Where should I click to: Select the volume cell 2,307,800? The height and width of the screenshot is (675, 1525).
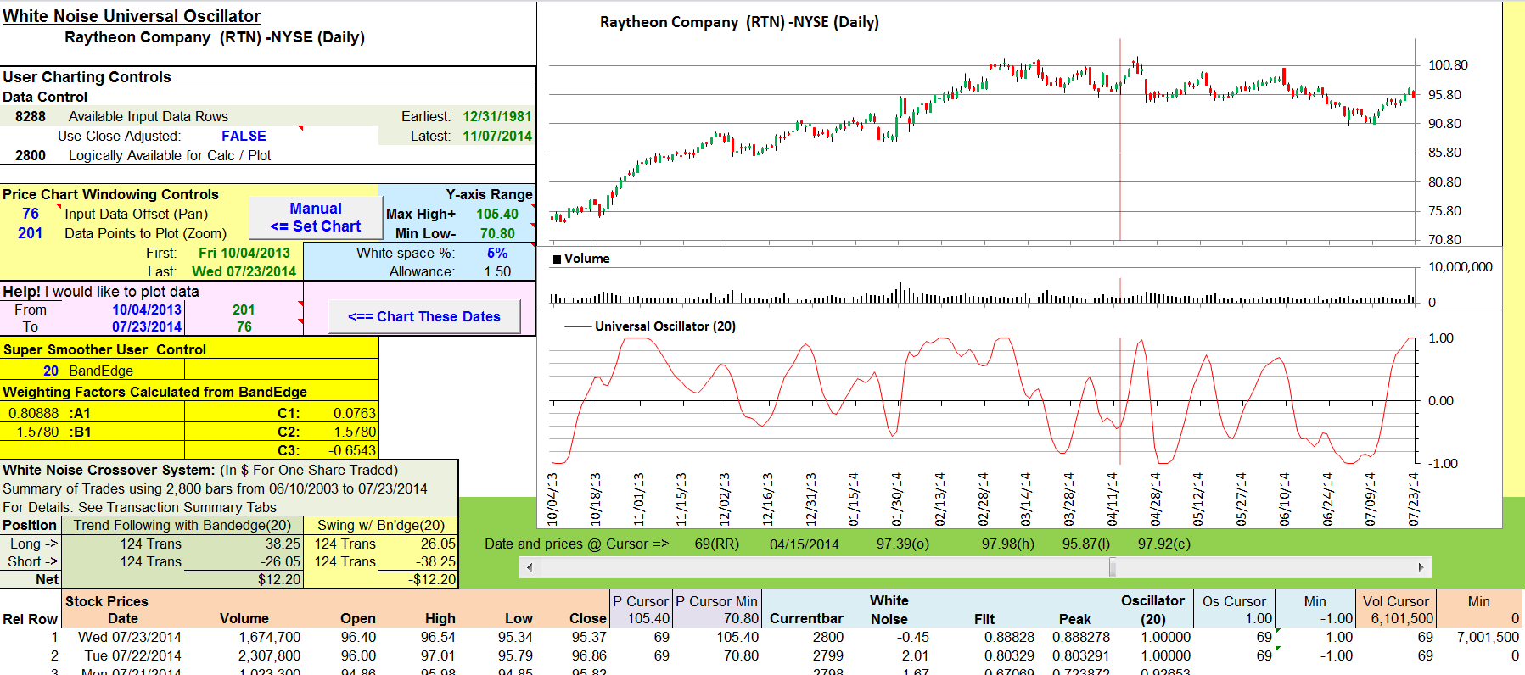[269, 655]
